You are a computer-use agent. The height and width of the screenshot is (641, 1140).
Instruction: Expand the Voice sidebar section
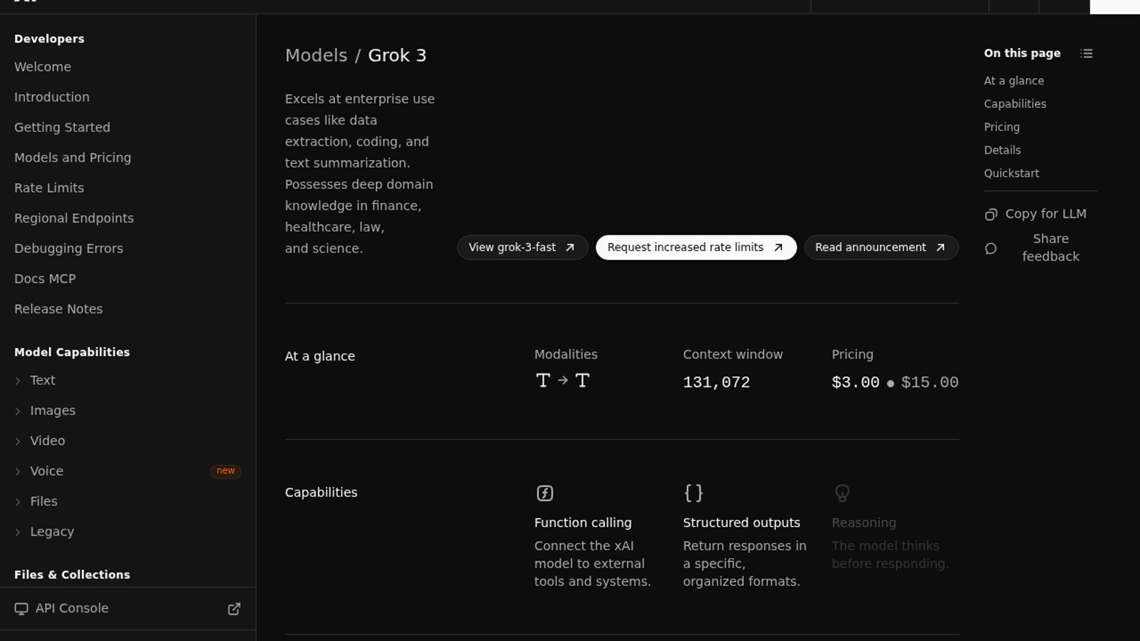(18, 472)
